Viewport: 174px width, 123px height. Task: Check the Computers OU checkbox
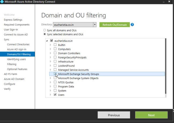coord(55,49)
